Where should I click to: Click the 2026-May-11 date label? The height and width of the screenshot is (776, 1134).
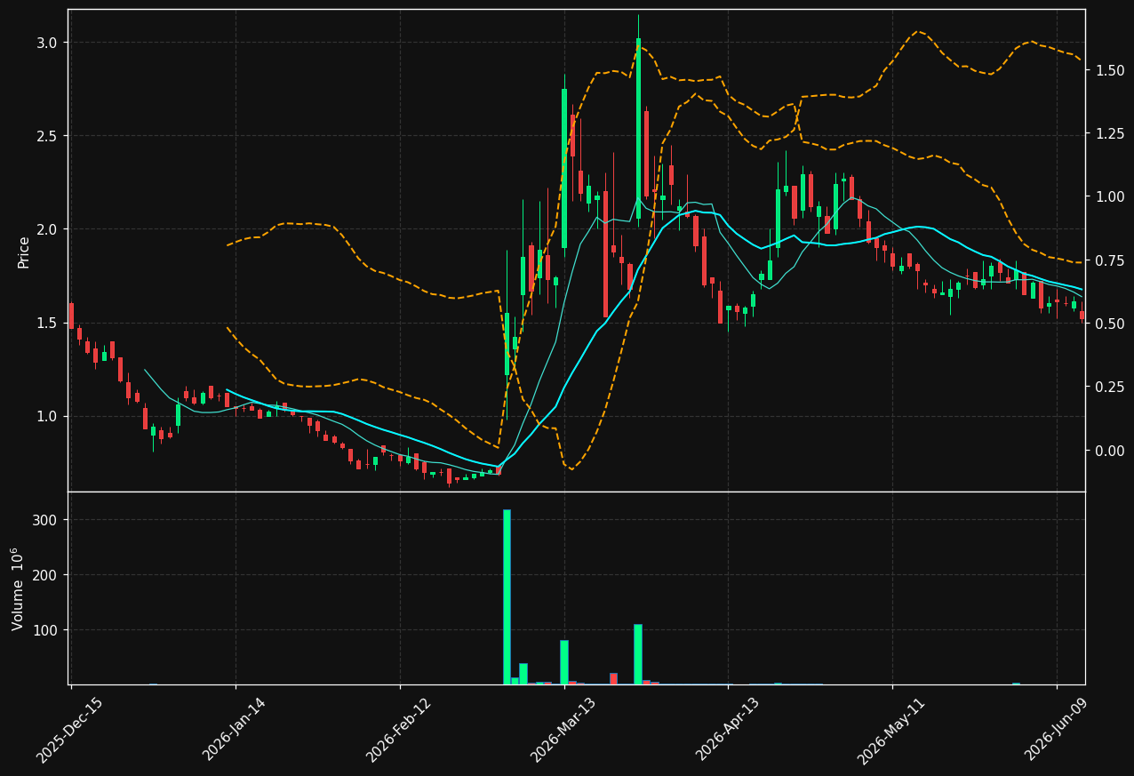tap(891, 731)
